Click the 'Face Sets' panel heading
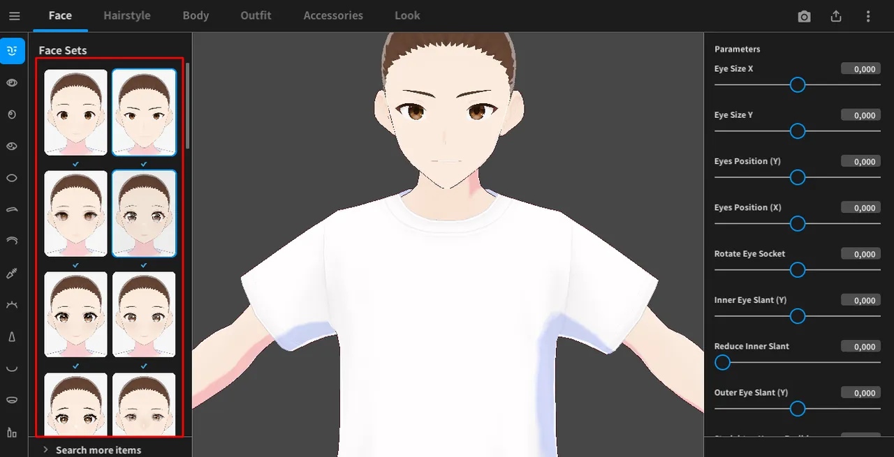Viewport: 894px width, 457px height. [63, 50]
